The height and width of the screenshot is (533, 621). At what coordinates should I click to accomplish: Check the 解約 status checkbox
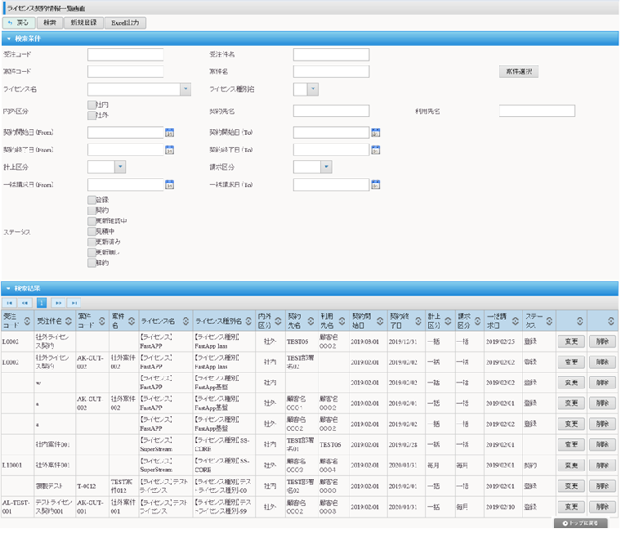[92, 262]
